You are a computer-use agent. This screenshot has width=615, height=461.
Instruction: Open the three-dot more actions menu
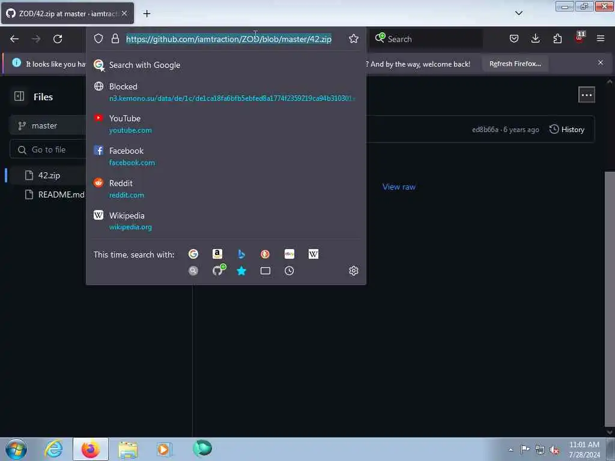(586, 95)
